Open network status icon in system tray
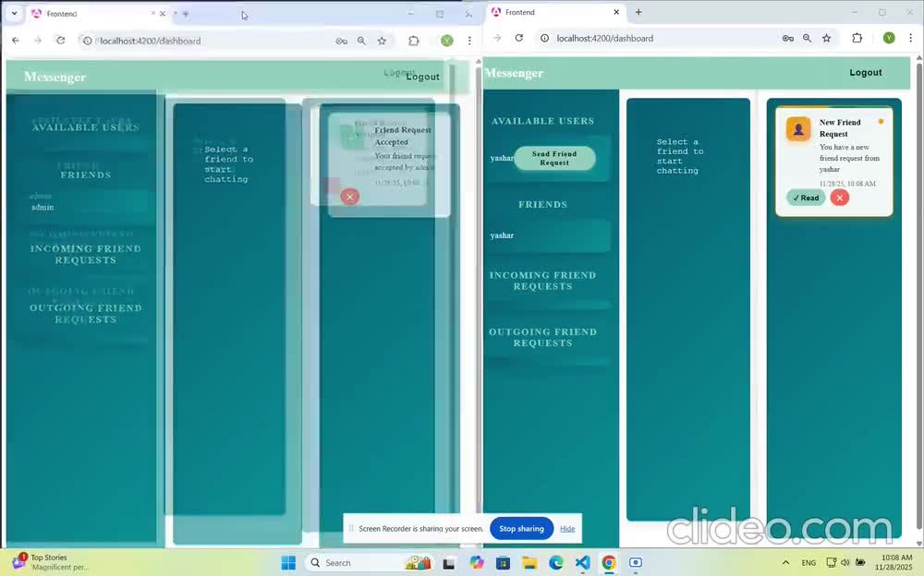The width and height of the screenshot is (924, 576). pos(832,562)
